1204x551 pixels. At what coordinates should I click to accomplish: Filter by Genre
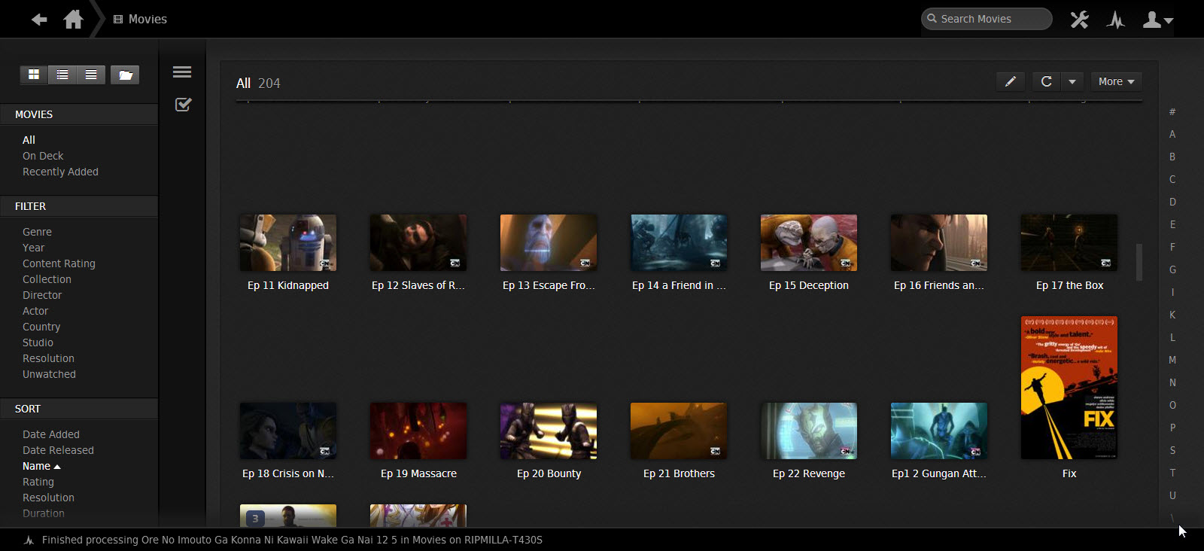point(37,232)
